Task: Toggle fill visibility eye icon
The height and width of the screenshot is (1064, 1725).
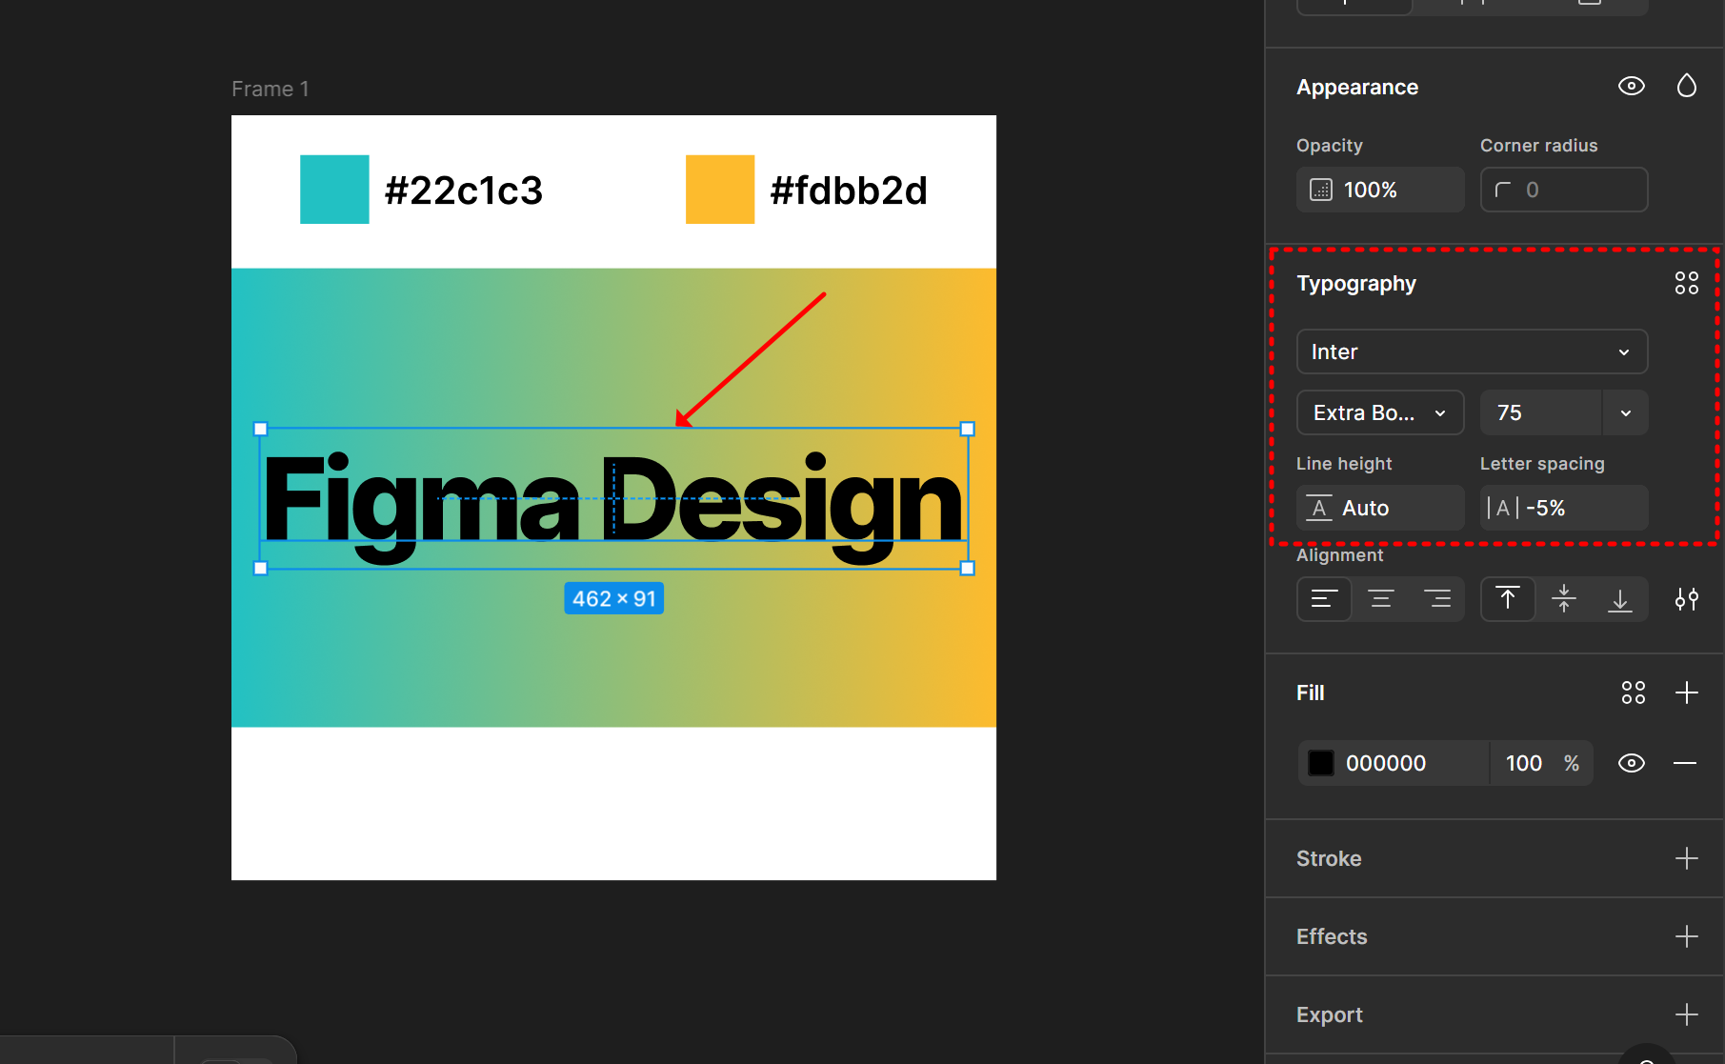Action: 1632,763
